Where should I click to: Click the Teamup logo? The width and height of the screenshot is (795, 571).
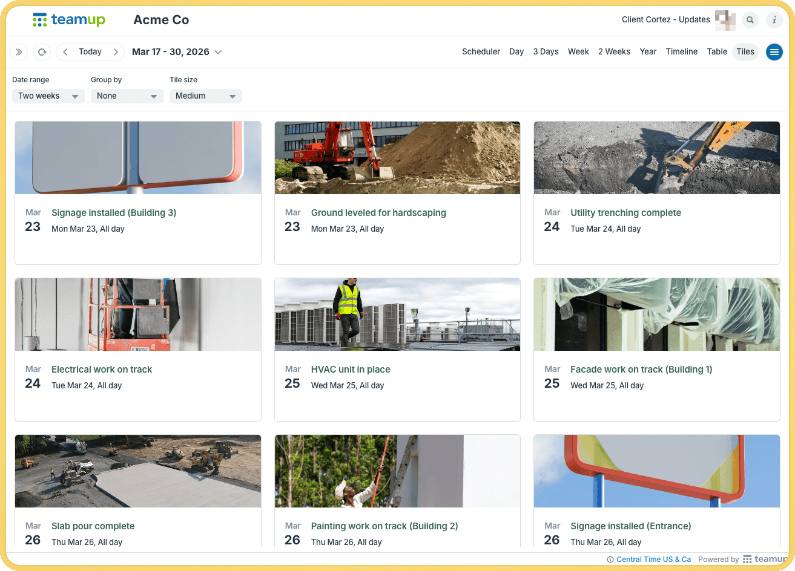[x=69, y=20]
